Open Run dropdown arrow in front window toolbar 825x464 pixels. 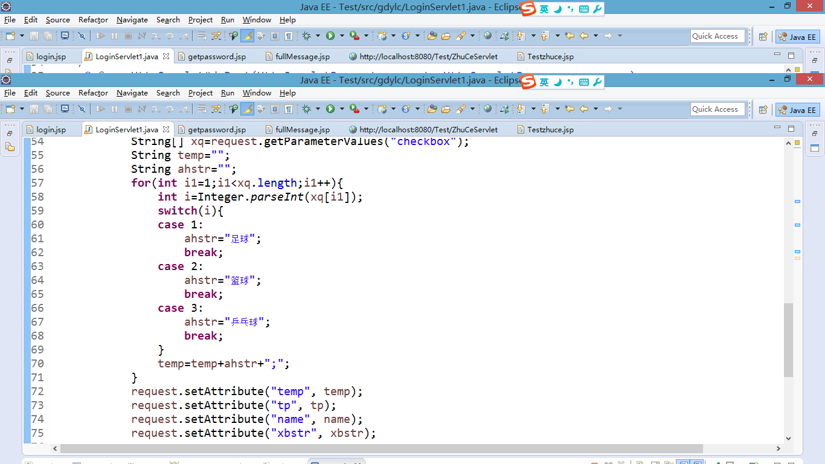pos(342,109)
